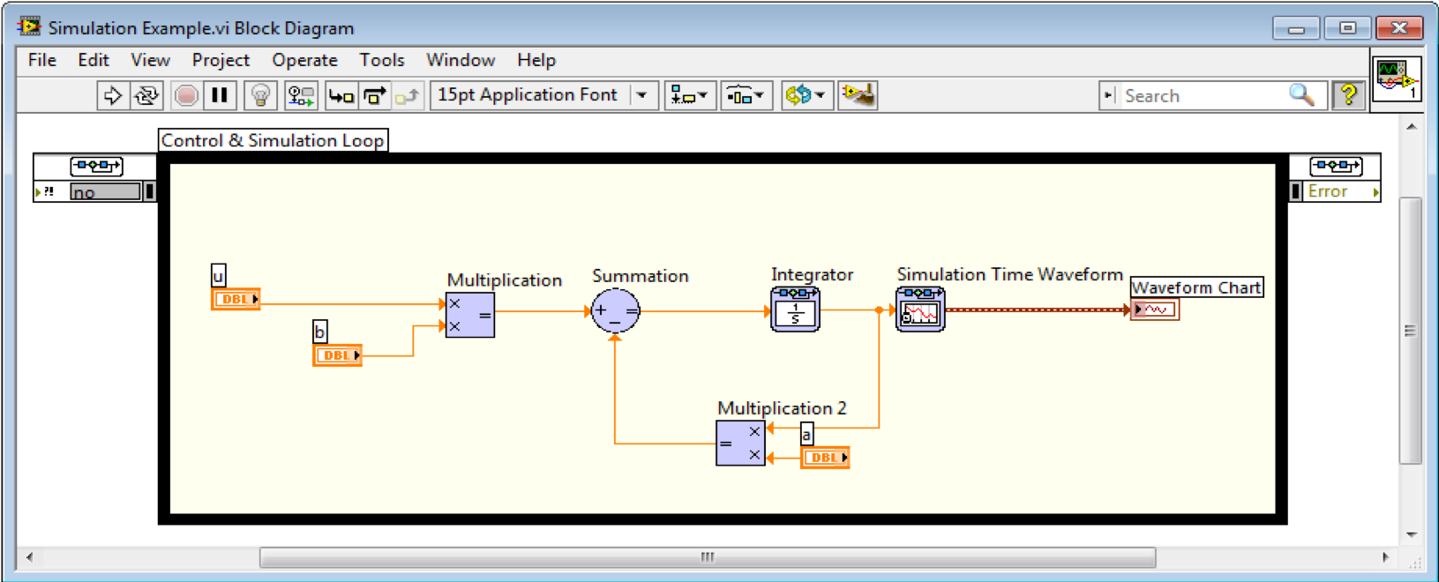Open the Reorder dropdown

(806, 95)
